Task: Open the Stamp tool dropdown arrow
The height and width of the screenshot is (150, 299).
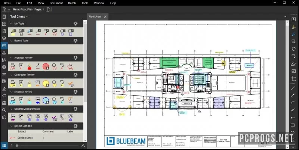Action: [296, 64]
